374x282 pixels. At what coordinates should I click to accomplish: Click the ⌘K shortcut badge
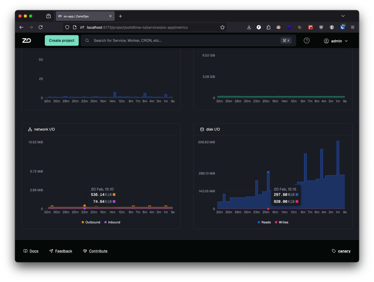coord(286,41)
